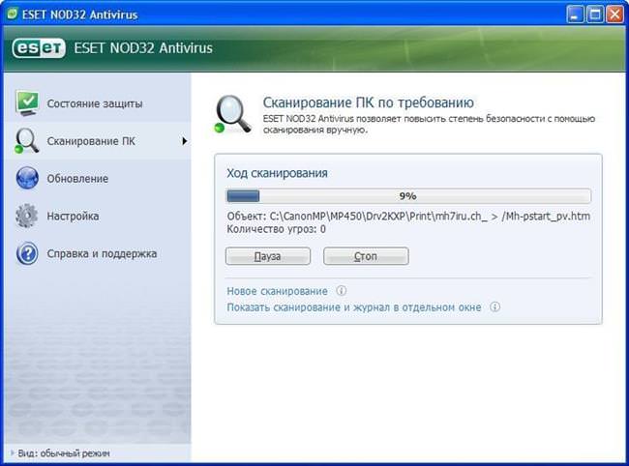The height and width of the screenshot is (466, 629).
Task: Click info icon next to Показать сканирование link
Action: point(495,306)
